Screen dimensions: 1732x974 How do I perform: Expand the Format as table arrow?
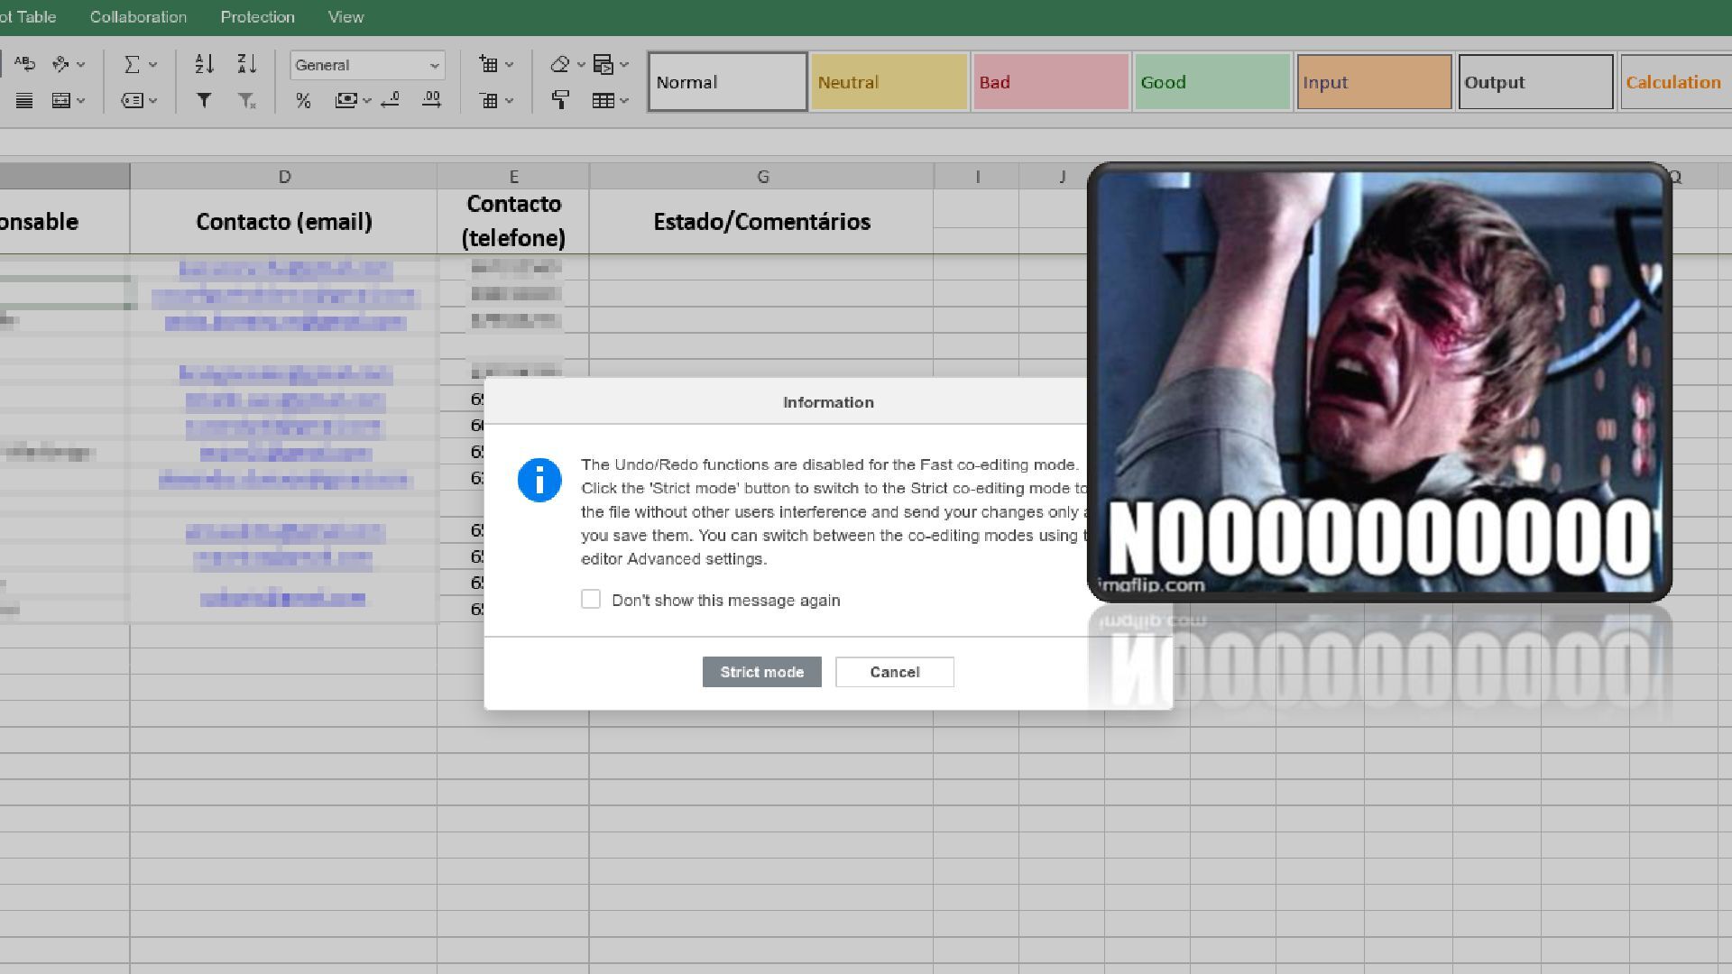click(624, 100)
